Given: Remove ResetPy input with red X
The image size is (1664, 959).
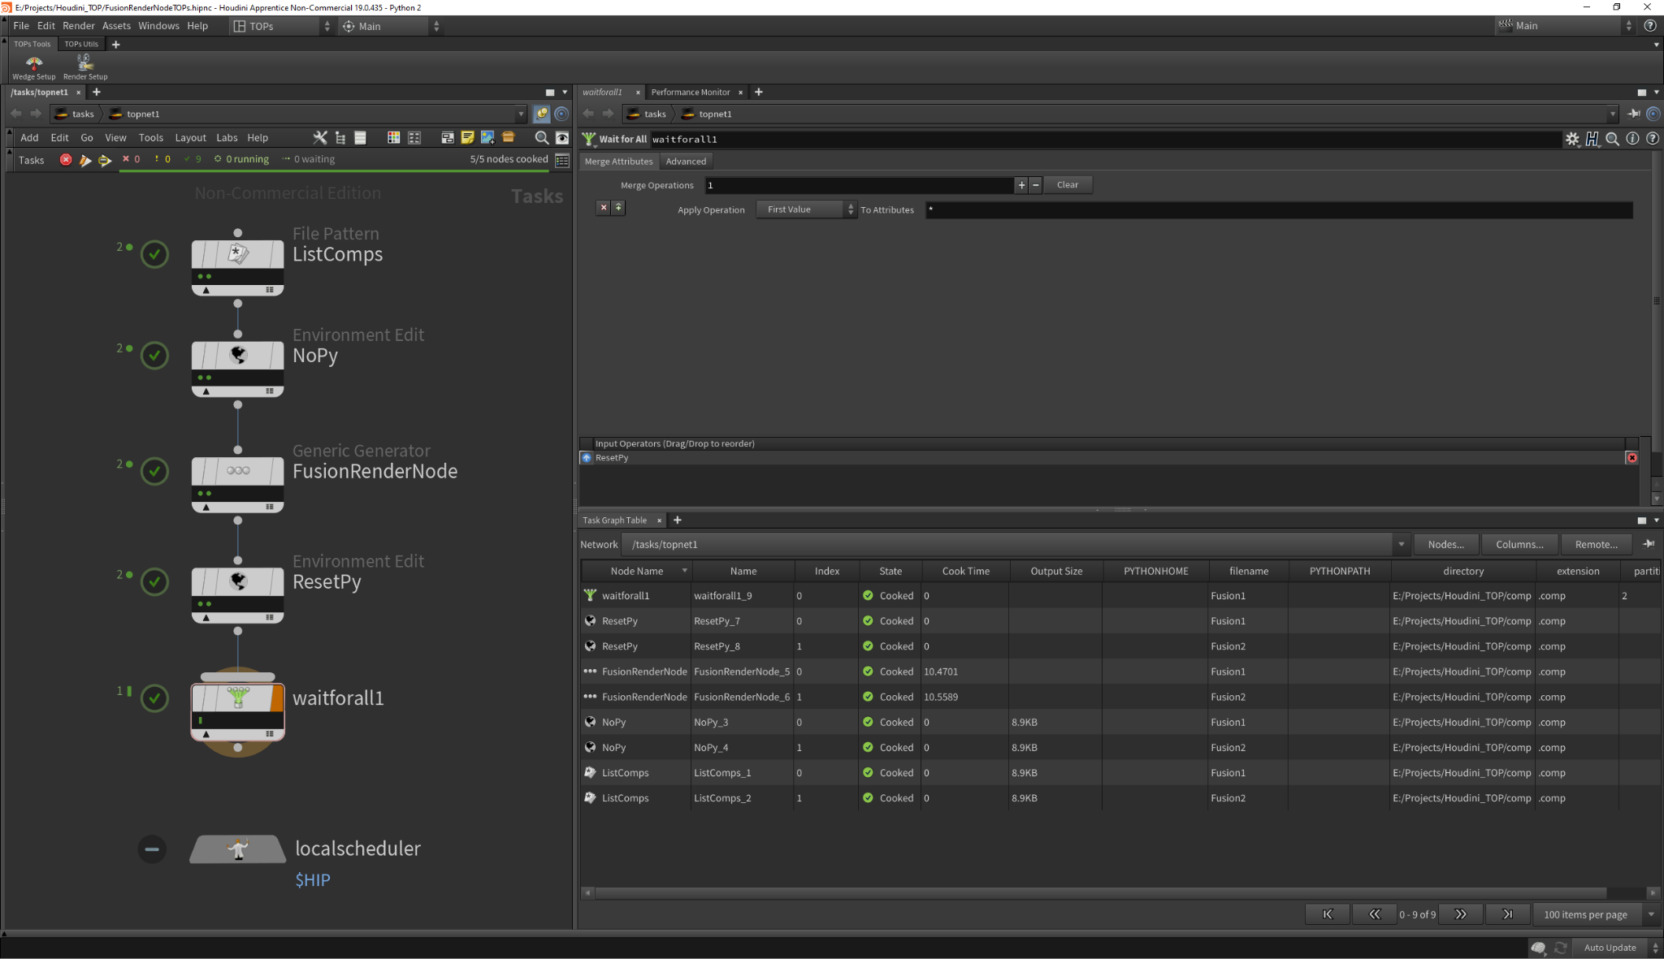Looking at the screenshot, I should (x=1631, y=458).
